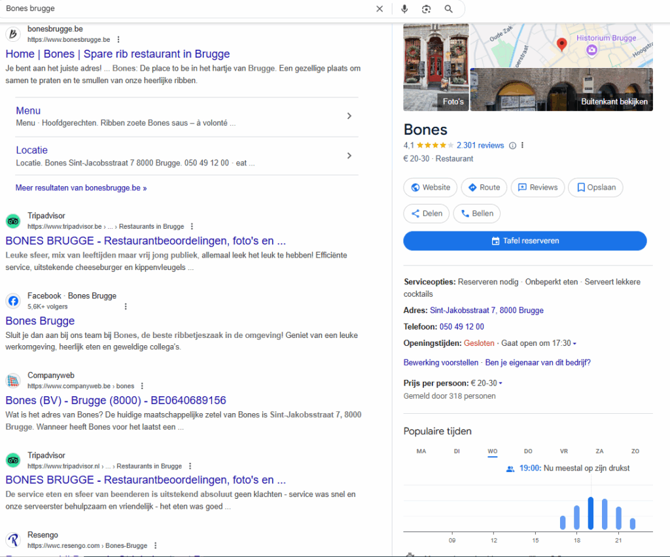670x557 pixels.
Task: Open Foto's thumbnail of restaurant
Action: (436, 67)
